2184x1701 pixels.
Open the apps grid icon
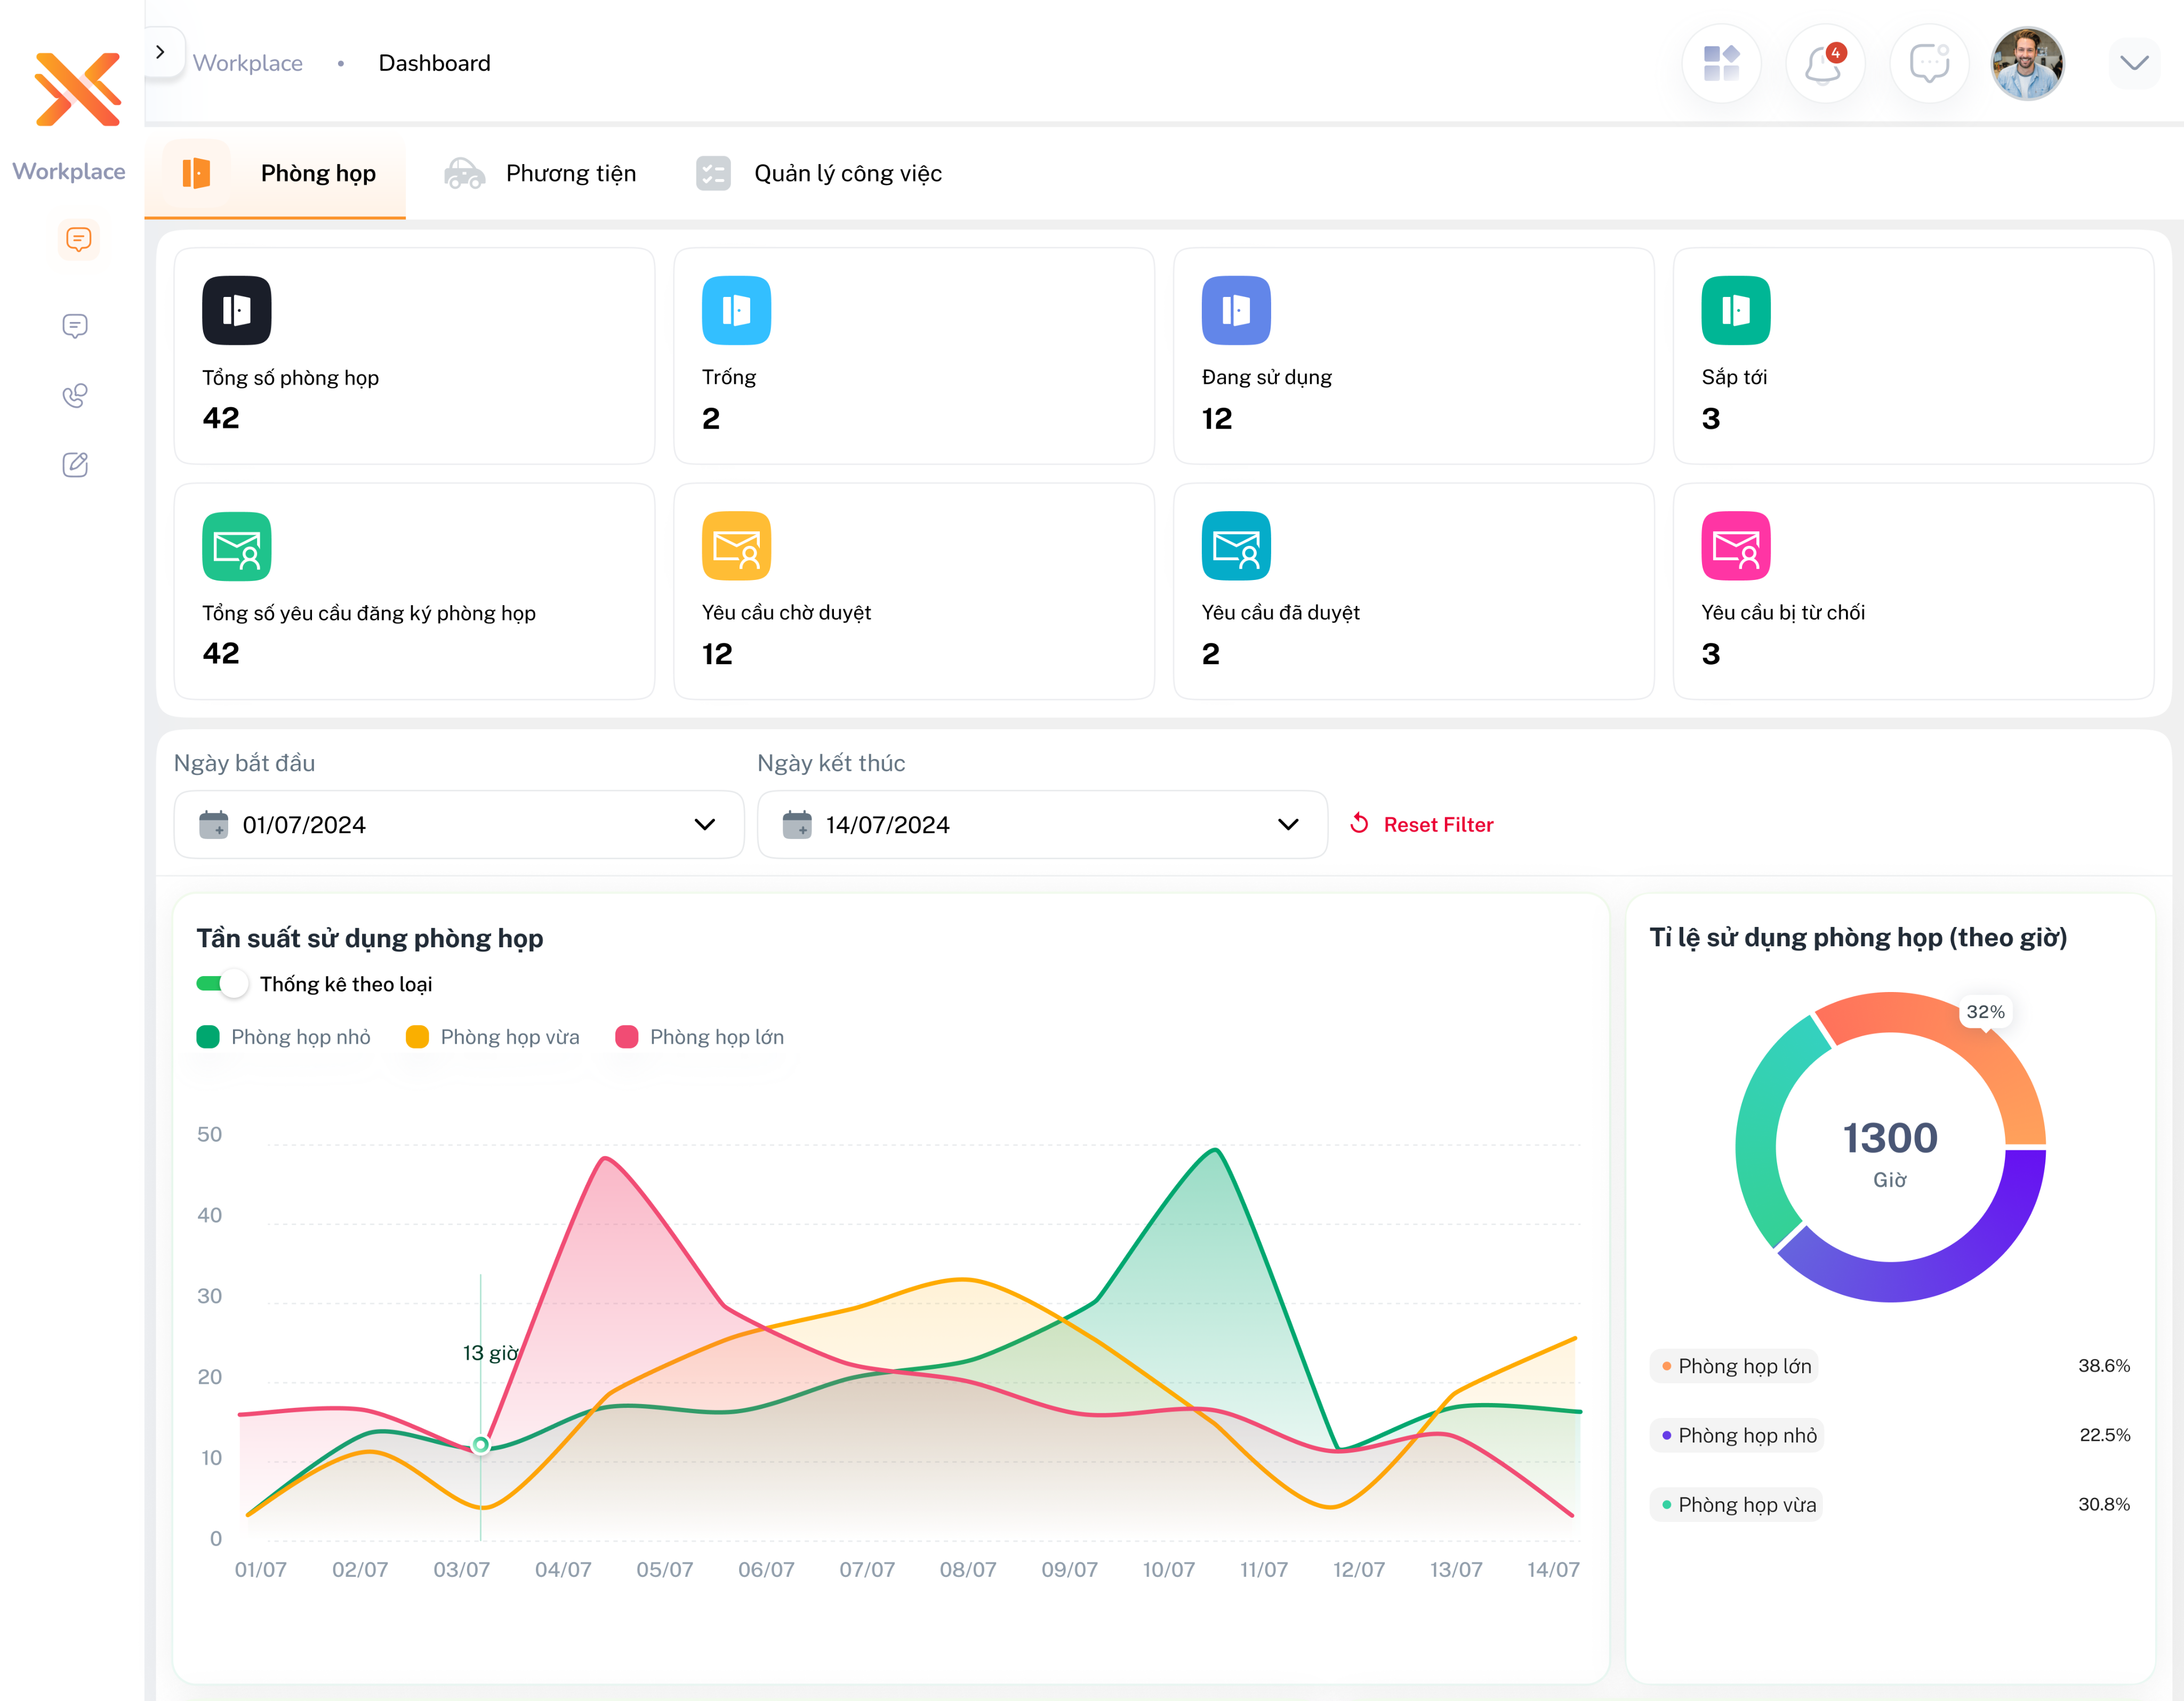click(x=1721, y=64)
